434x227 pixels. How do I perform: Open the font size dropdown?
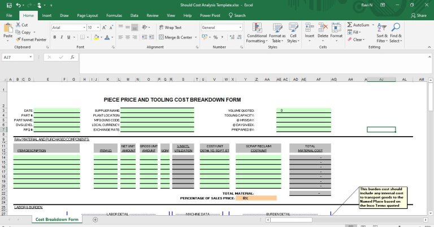[x=98, y=27]
